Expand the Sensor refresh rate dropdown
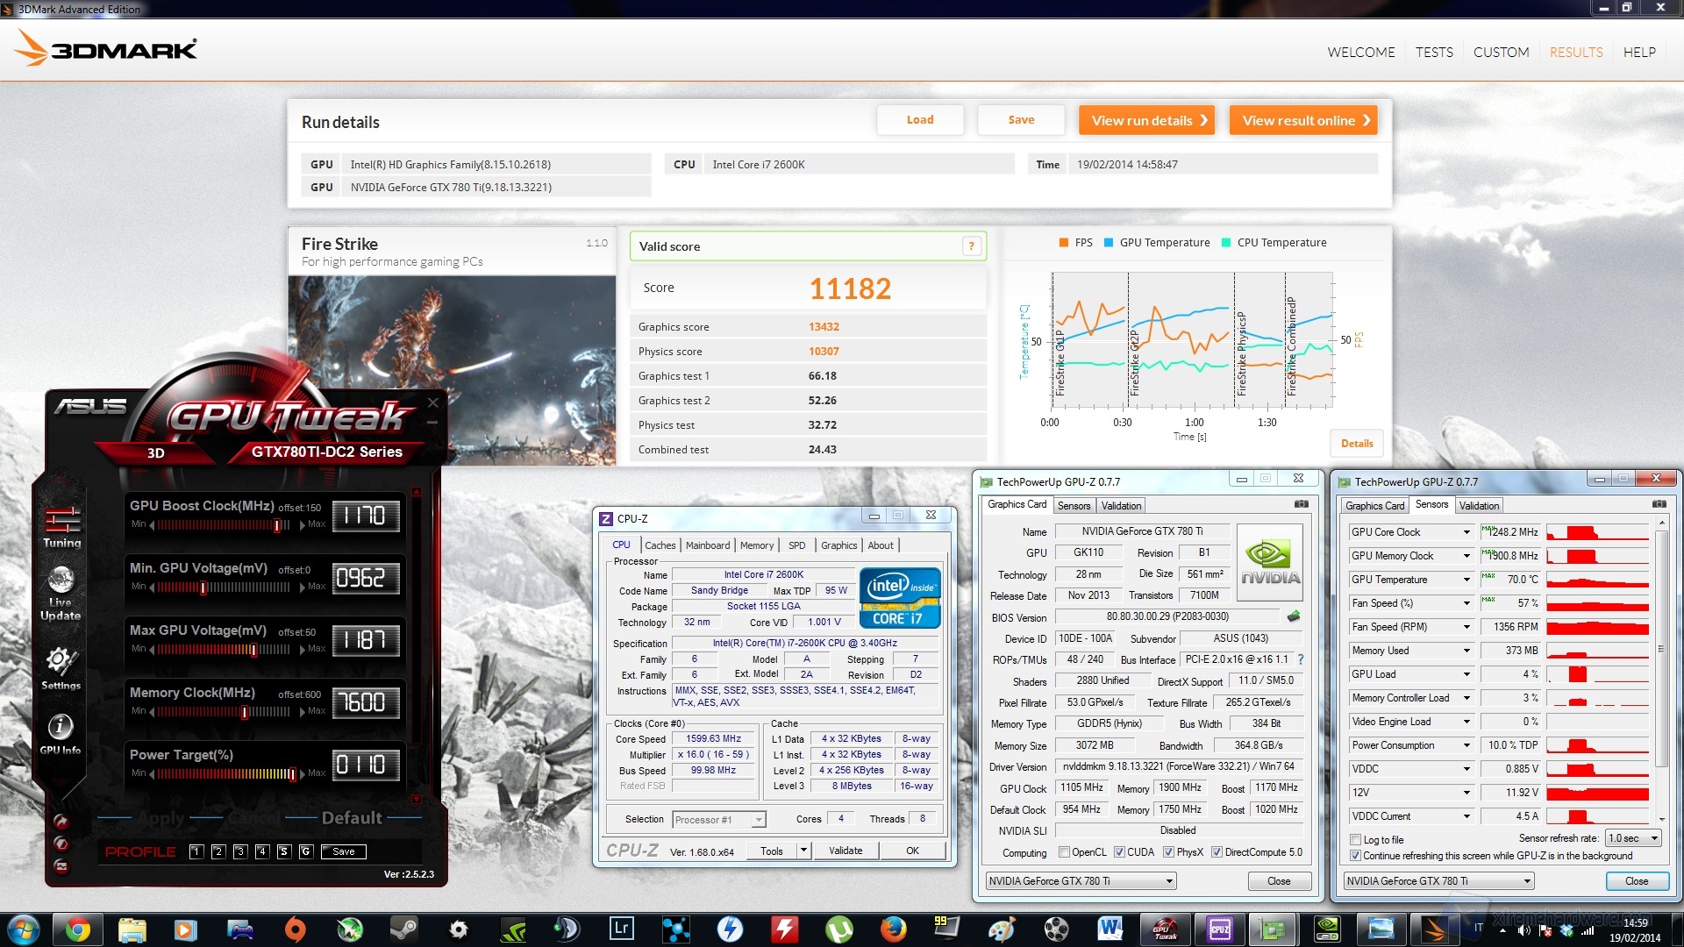1684x947 pixels. coord(1634,838)
